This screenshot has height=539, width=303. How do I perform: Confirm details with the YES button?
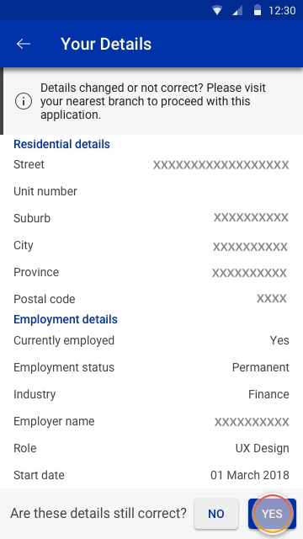click(272, 514)
